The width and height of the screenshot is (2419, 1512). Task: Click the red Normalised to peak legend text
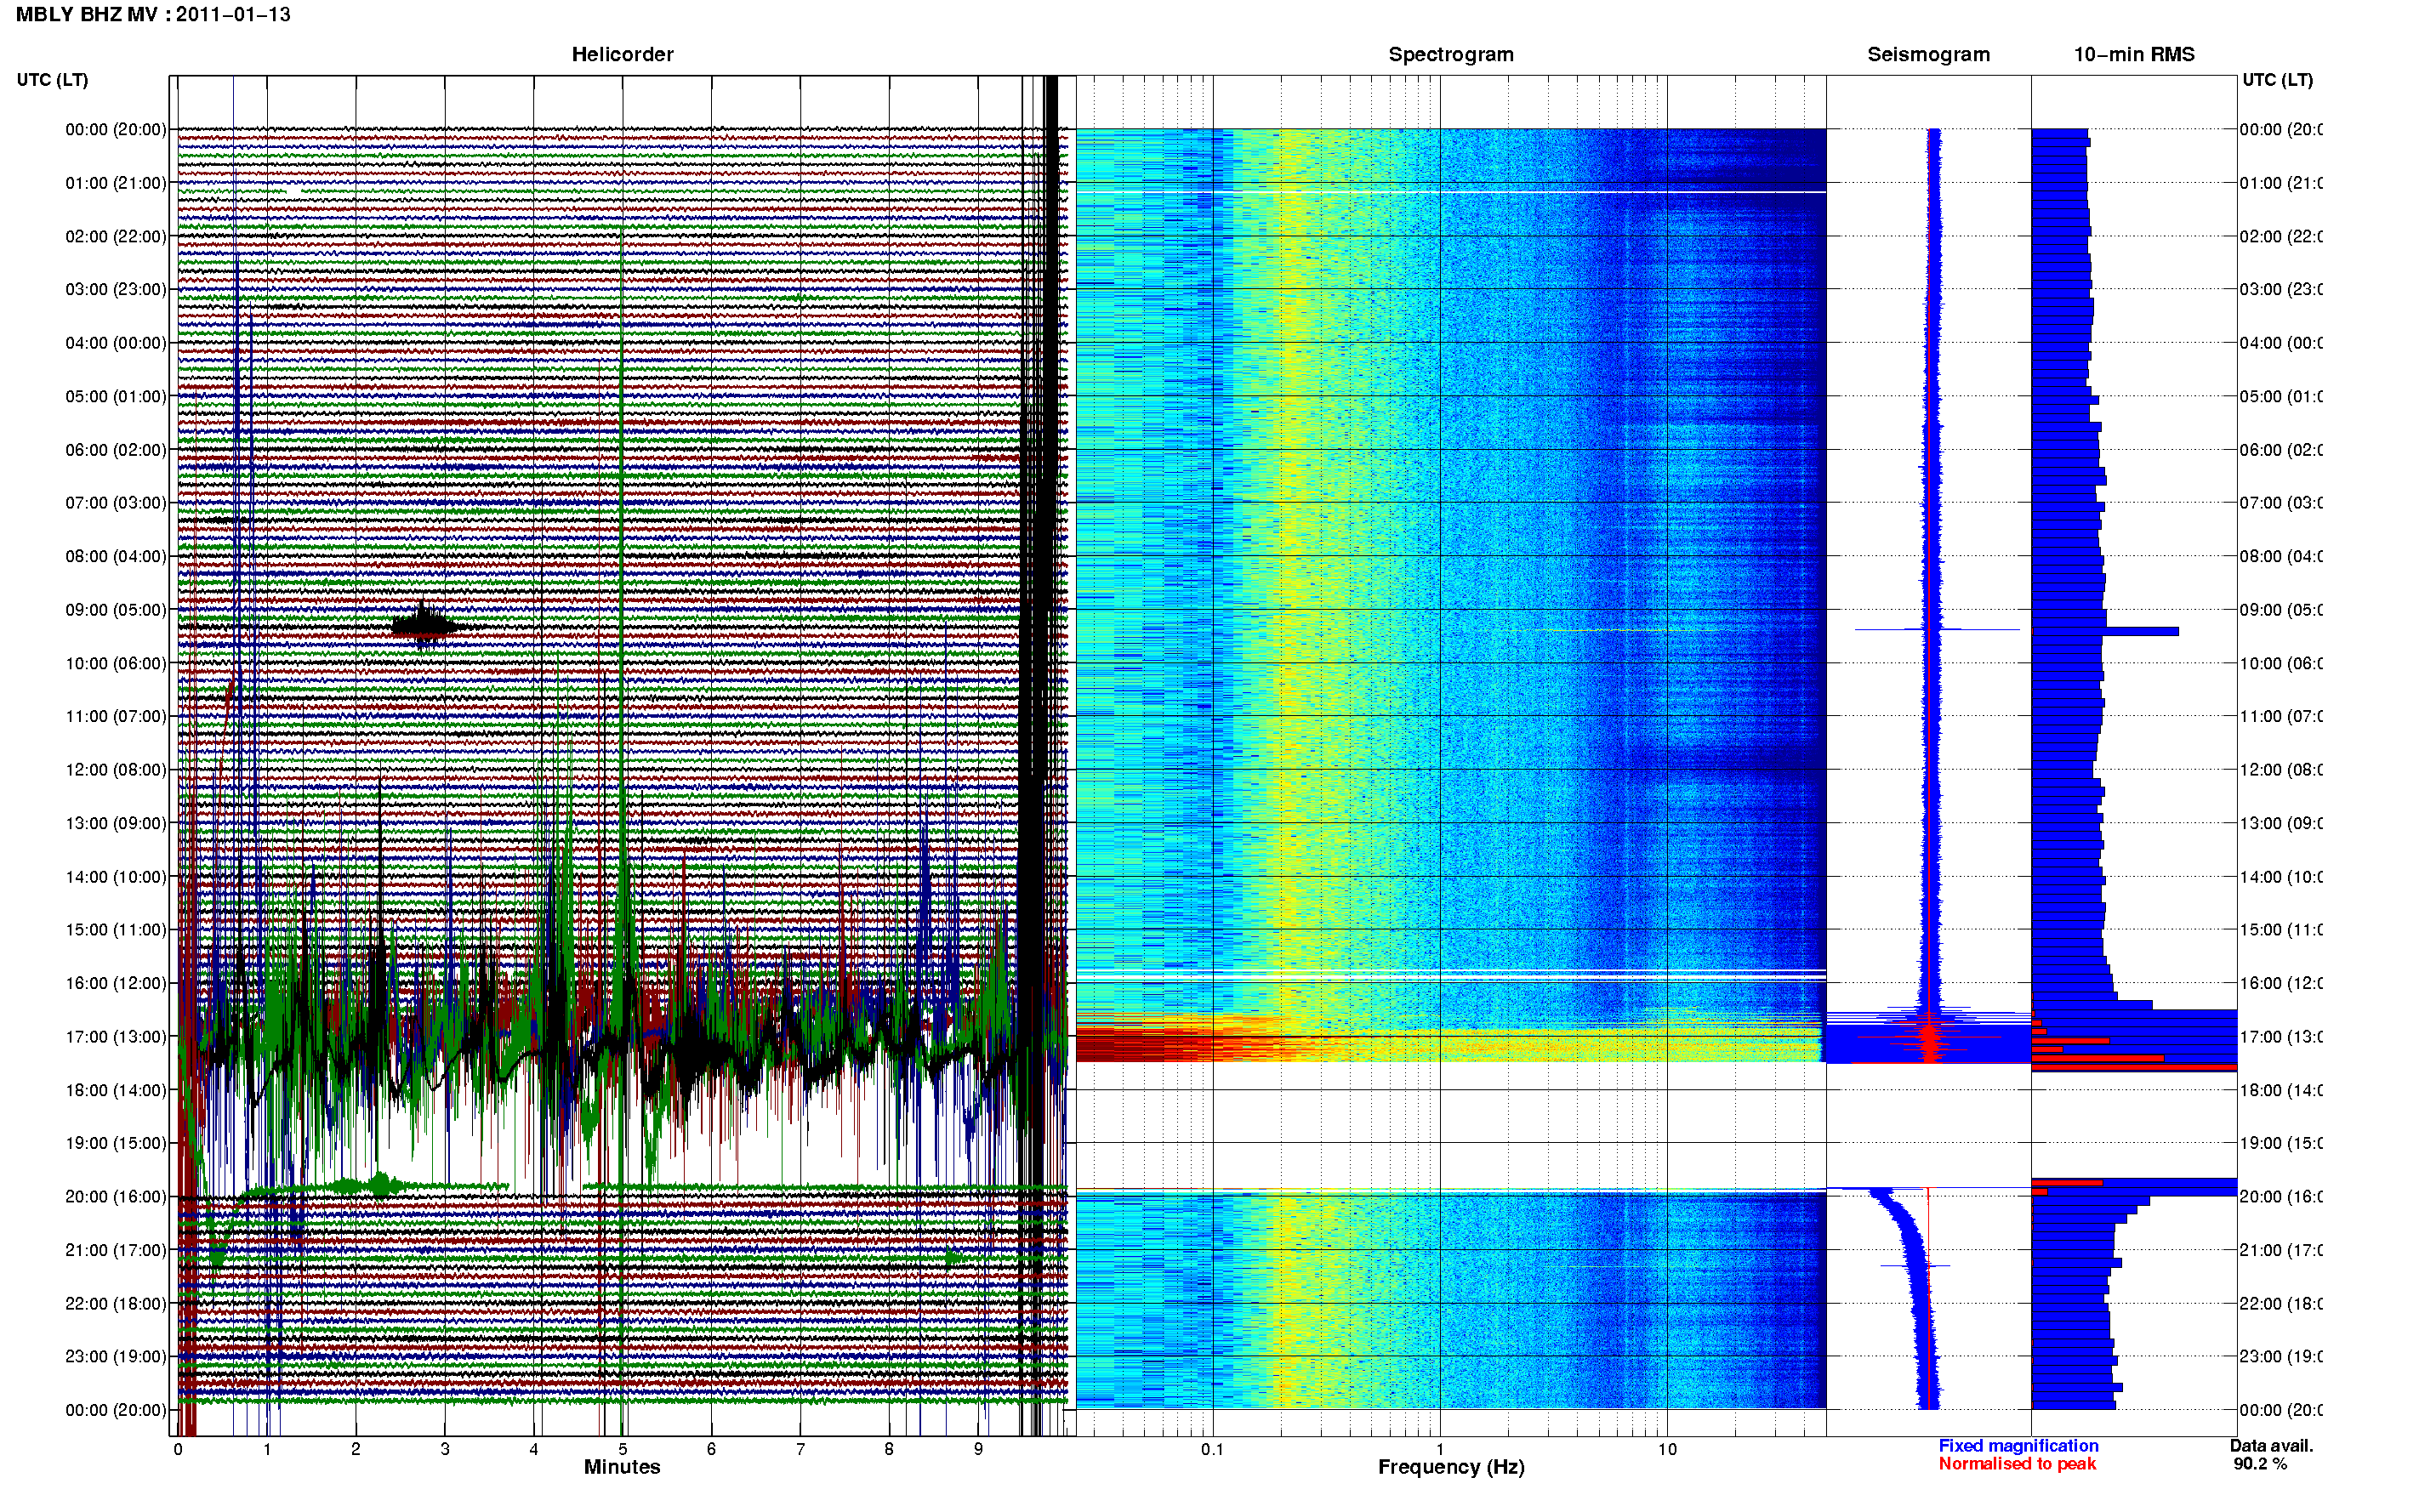tap(2017, 1464)
